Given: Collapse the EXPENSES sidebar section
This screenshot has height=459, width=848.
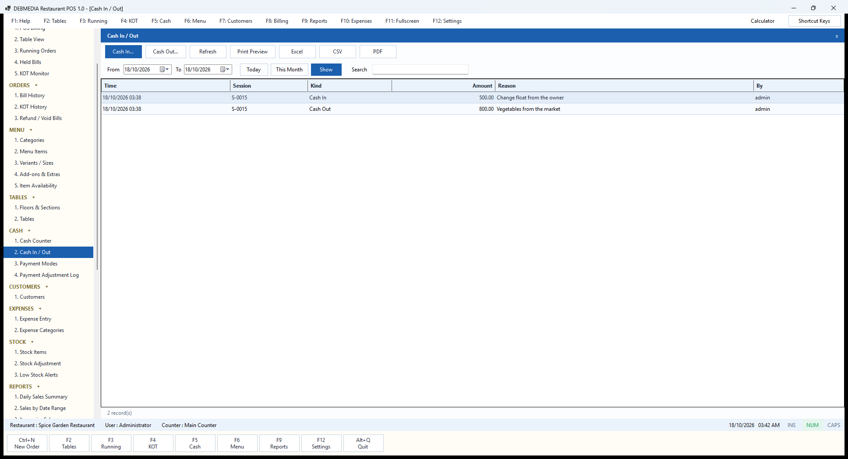Looking at the screenshot, I should (40, 309).
